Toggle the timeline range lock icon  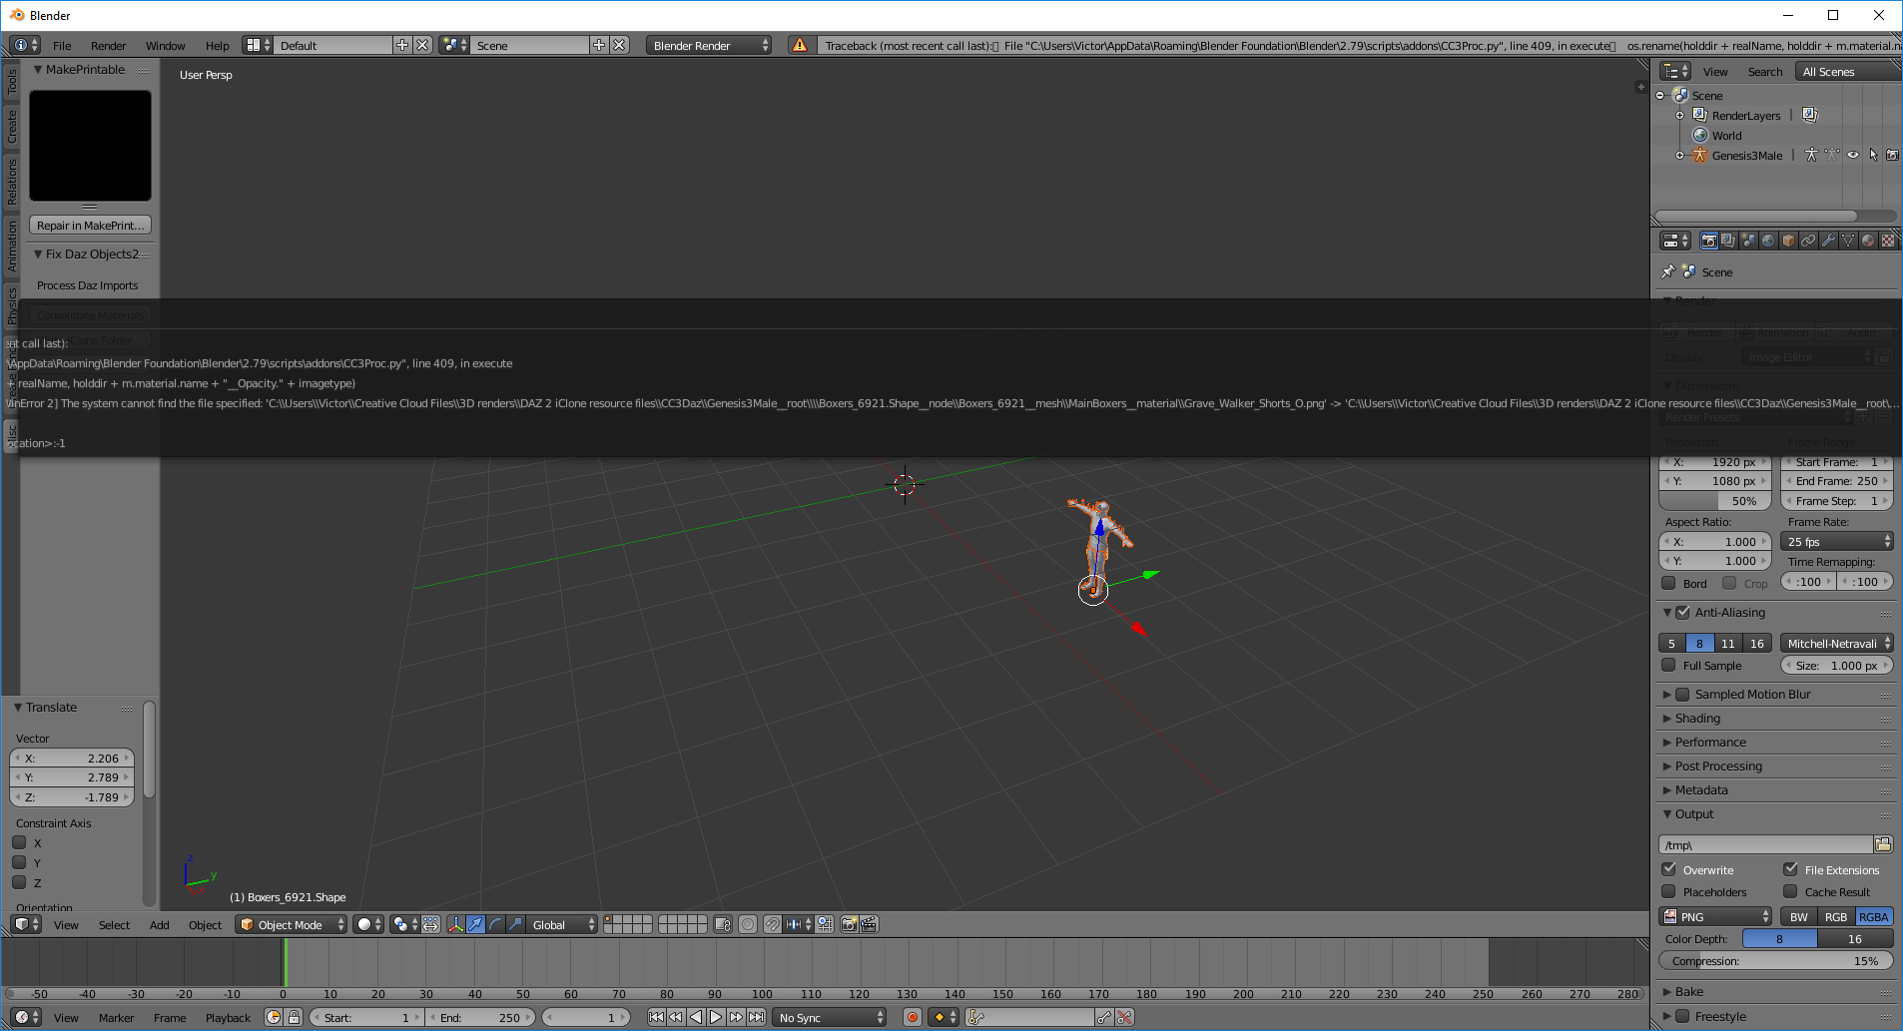point(294,1017)
